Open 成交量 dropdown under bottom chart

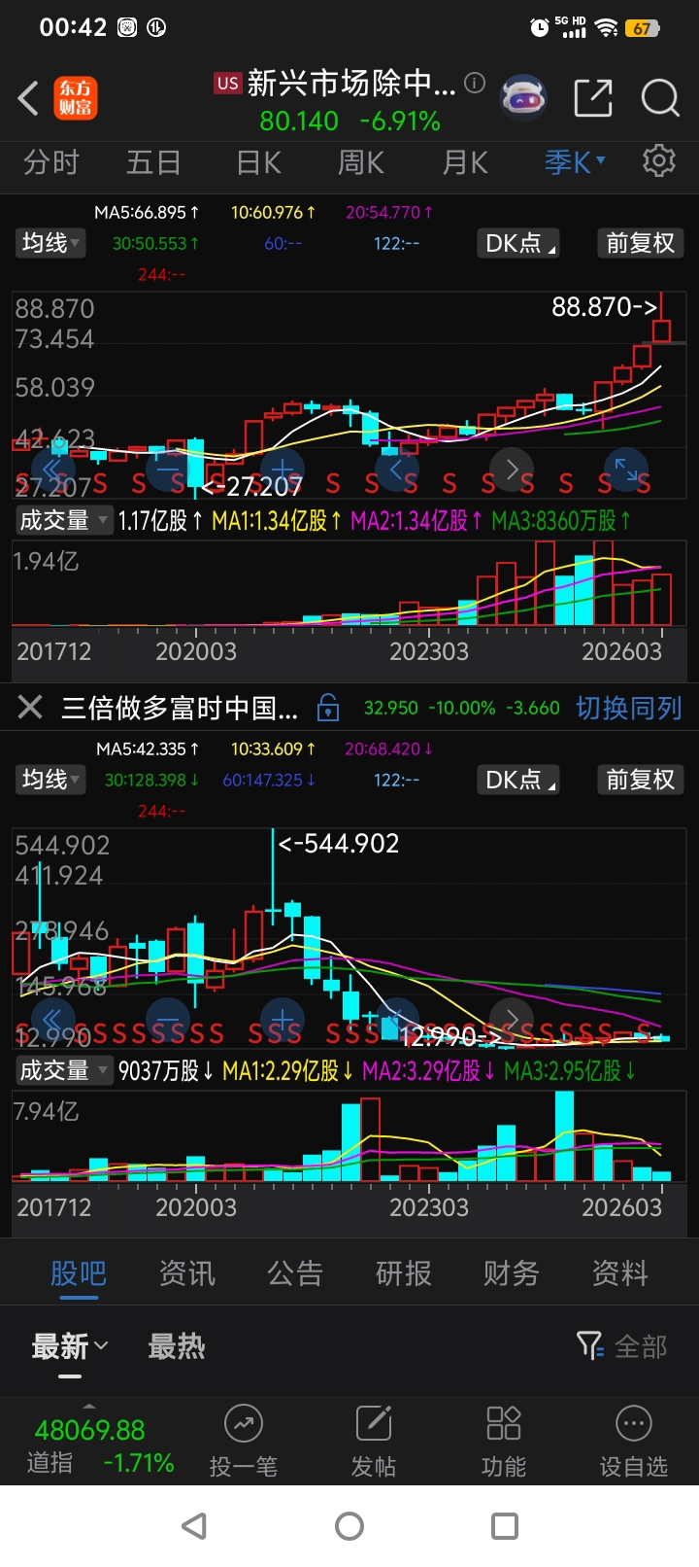pyautogui.click(x=64, y=1071)
